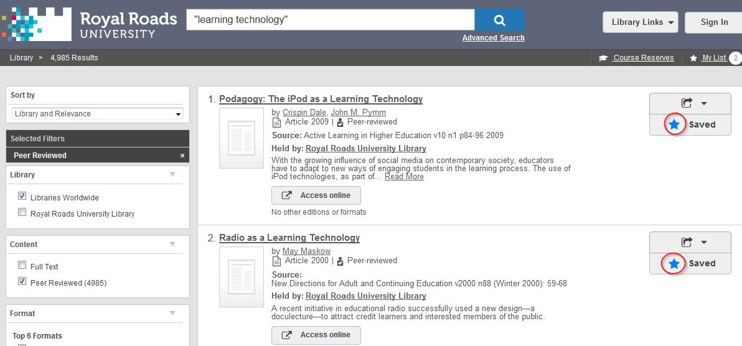Click Read More in the Podagogy abstract
The image size is (742, 346).
click(404, 177)
